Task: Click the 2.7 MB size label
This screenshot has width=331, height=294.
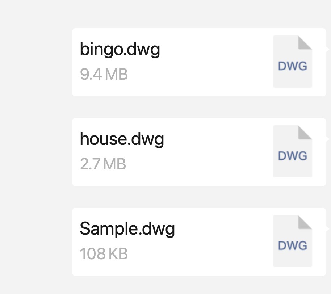Action: point(103,164)
